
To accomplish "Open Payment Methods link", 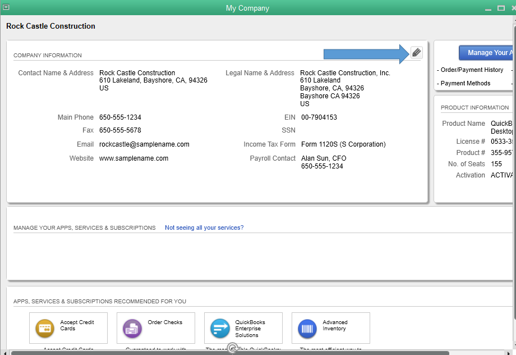I will [x=466, y=83].
